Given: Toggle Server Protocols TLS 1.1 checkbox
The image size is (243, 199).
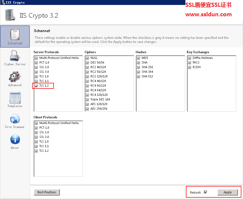Looking at the screenshot, I should point(36,81).
